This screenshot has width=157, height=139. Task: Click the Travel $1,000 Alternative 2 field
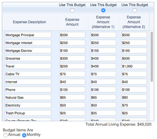click(134, 66)
